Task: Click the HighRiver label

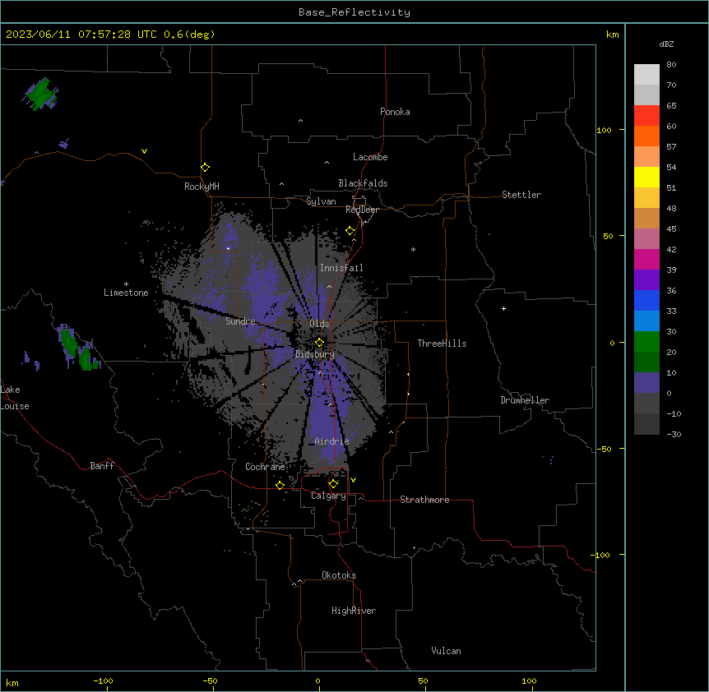Action: pos(354,611)
